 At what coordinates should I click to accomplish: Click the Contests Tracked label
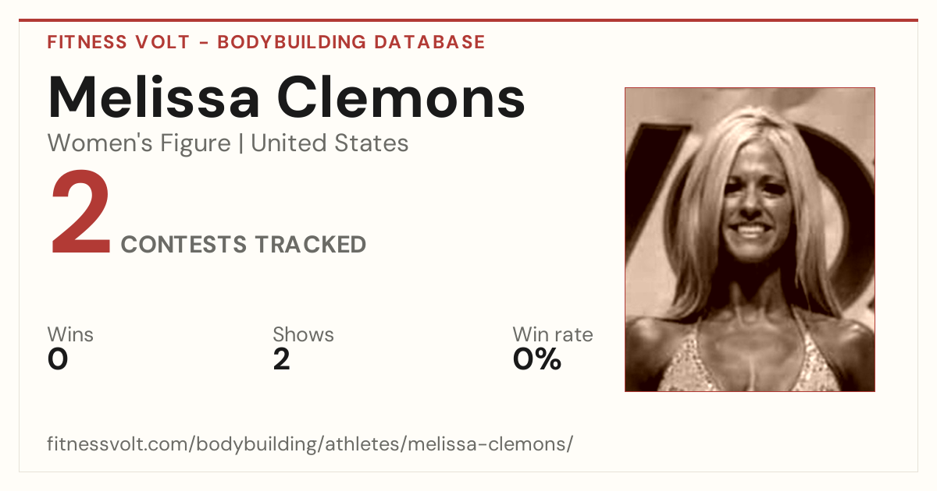click(244, 244)
